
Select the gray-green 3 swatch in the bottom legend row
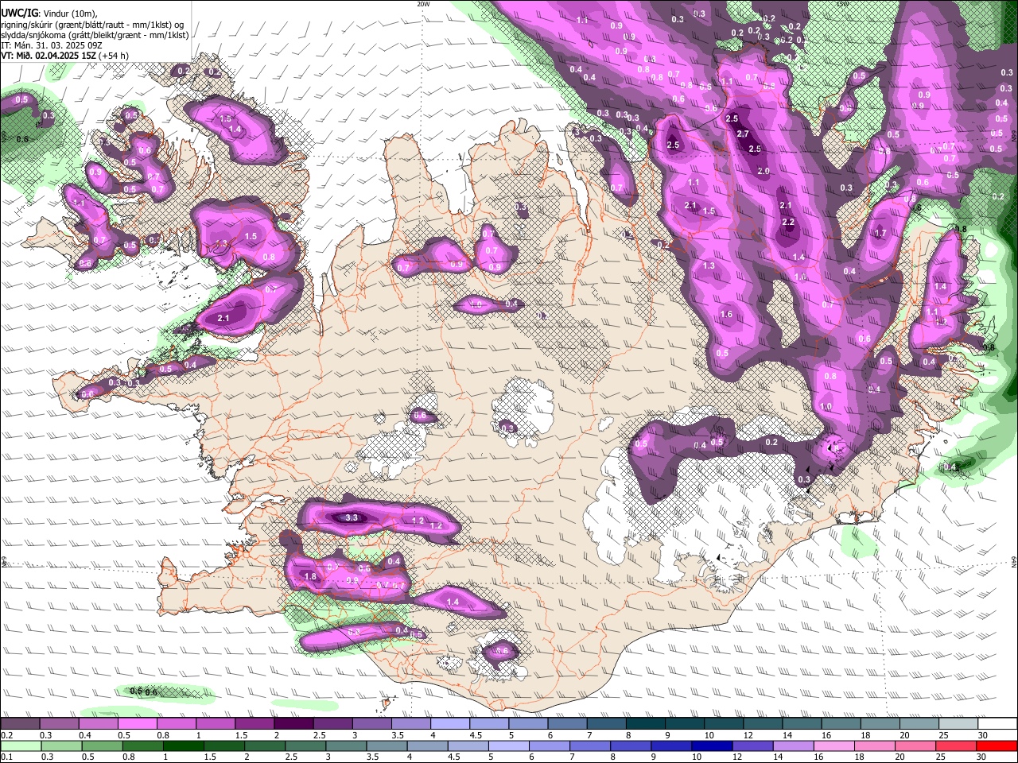click(x=347, y=746)
